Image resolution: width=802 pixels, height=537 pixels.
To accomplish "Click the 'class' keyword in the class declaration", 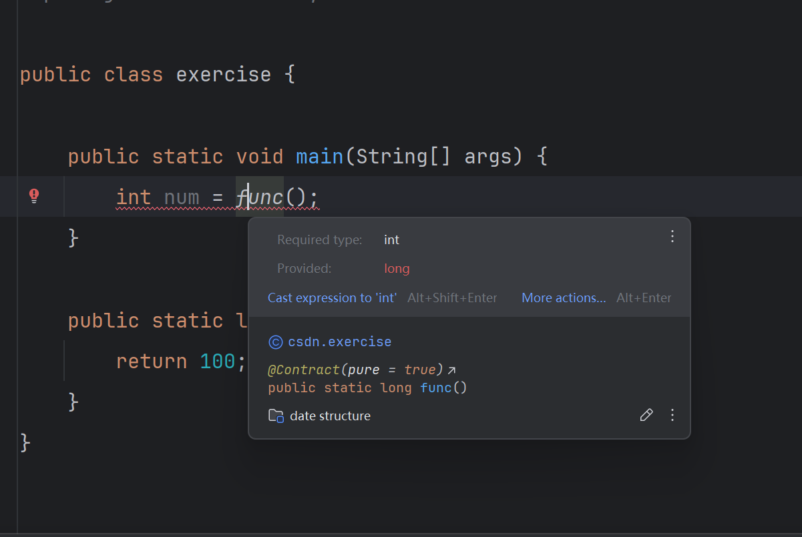I will pos(134,74).
